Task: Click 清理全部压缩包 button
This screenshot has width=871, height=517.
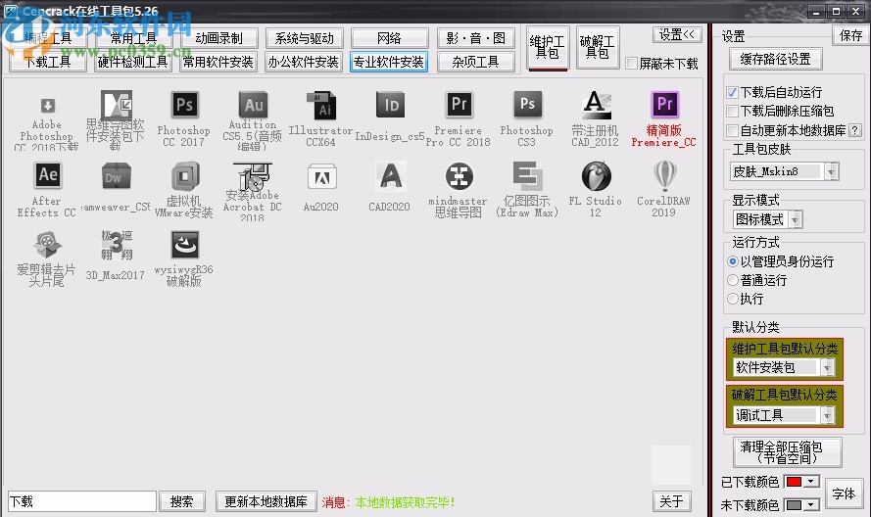Action: click(788, 452)
